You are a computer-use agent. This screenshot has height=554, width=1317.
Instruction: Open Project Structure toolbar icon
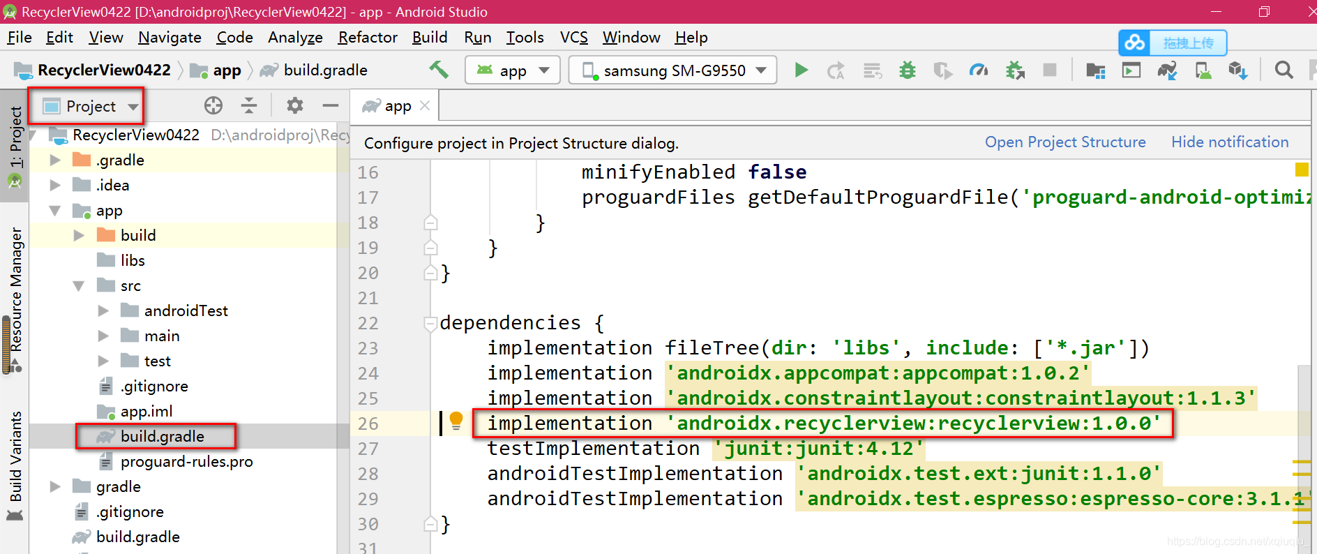(x=1096, y=70)
